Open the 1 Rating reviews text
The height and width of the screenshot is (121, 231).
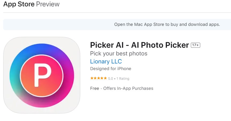pos(123,79)
